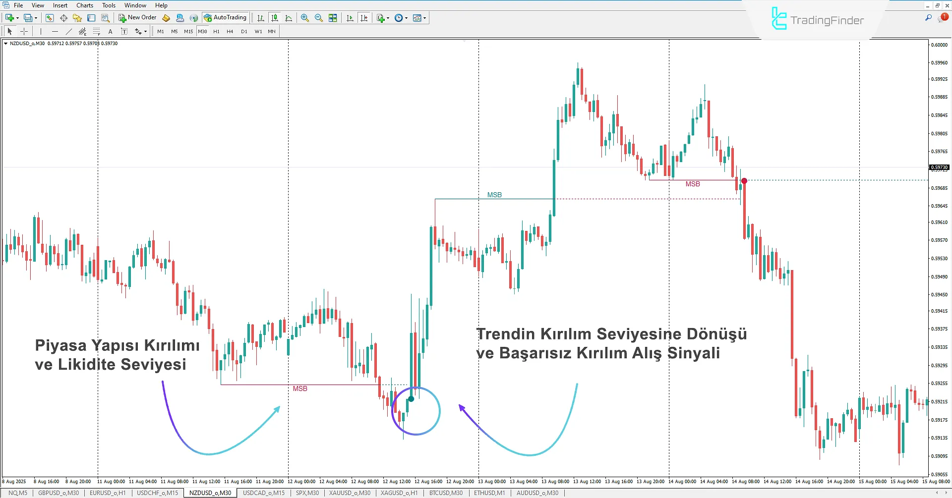Image resolution: width=952 pixels, height=498 pixels.
Task: Open a New Order window
Action: click(137, 17)
